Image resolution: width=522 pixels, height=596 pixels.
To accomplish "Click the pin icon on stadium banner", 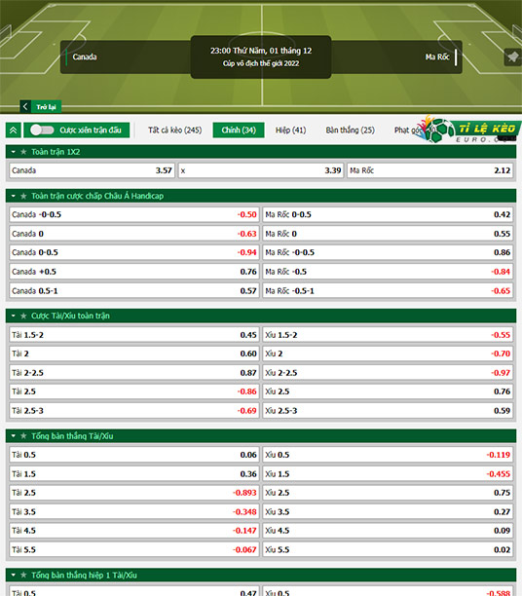I will click(x=513, y=57).
